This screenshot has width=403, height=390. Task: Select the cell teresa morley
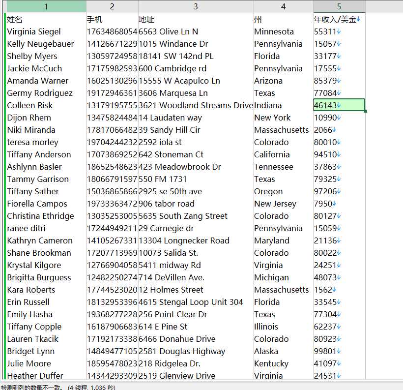[x=46, y=142]
